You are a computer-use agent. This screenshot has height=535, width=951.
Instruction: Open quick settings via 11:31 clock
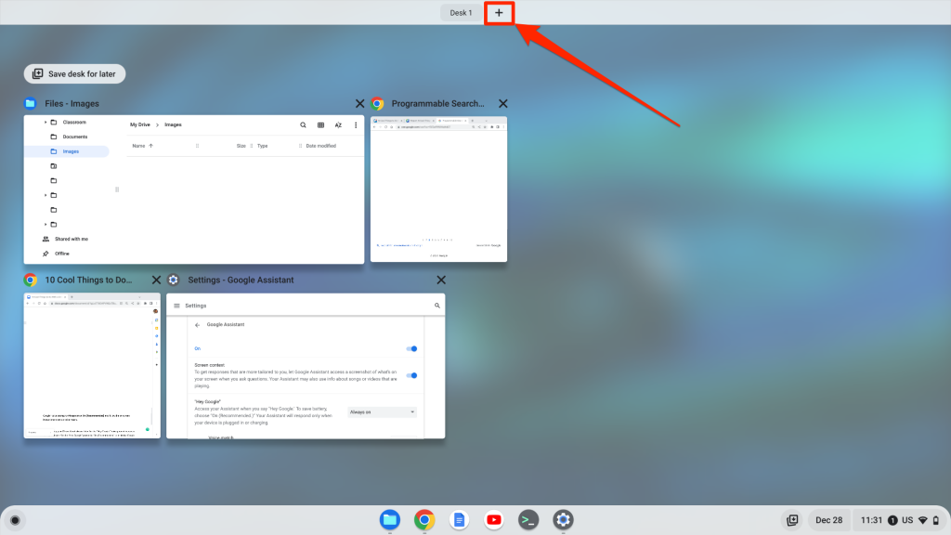click(x=871, y=520)
